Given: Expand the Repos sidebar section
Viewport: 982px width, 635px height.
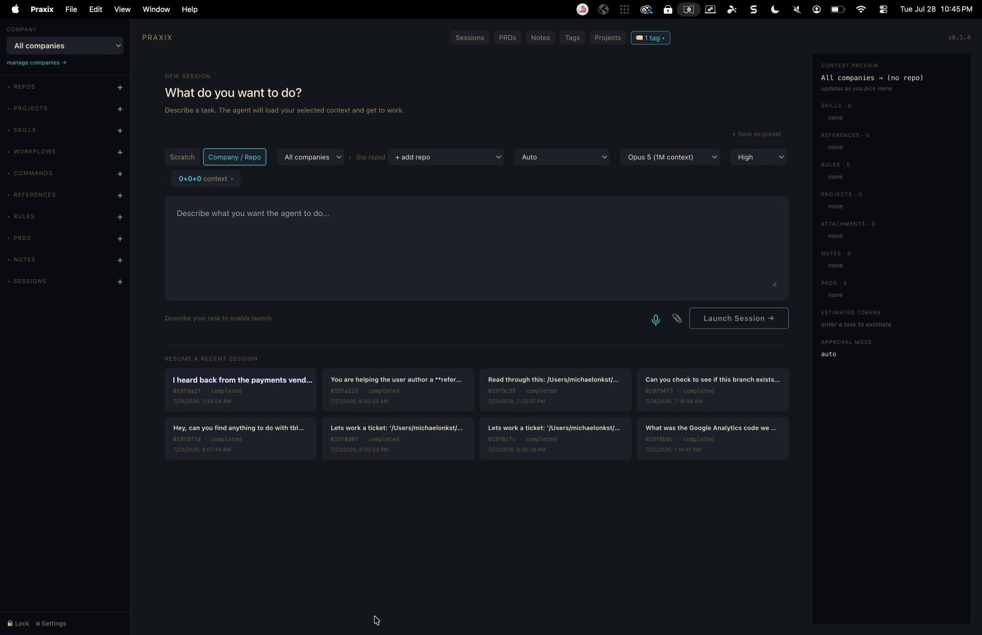Looking at the screenshot, I should 24,87.
